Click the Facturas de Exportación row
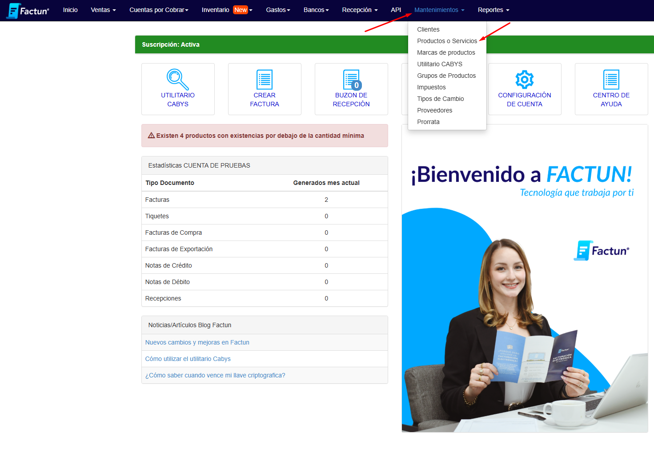Viewport: 654px width, 465px height. [265, 249]
